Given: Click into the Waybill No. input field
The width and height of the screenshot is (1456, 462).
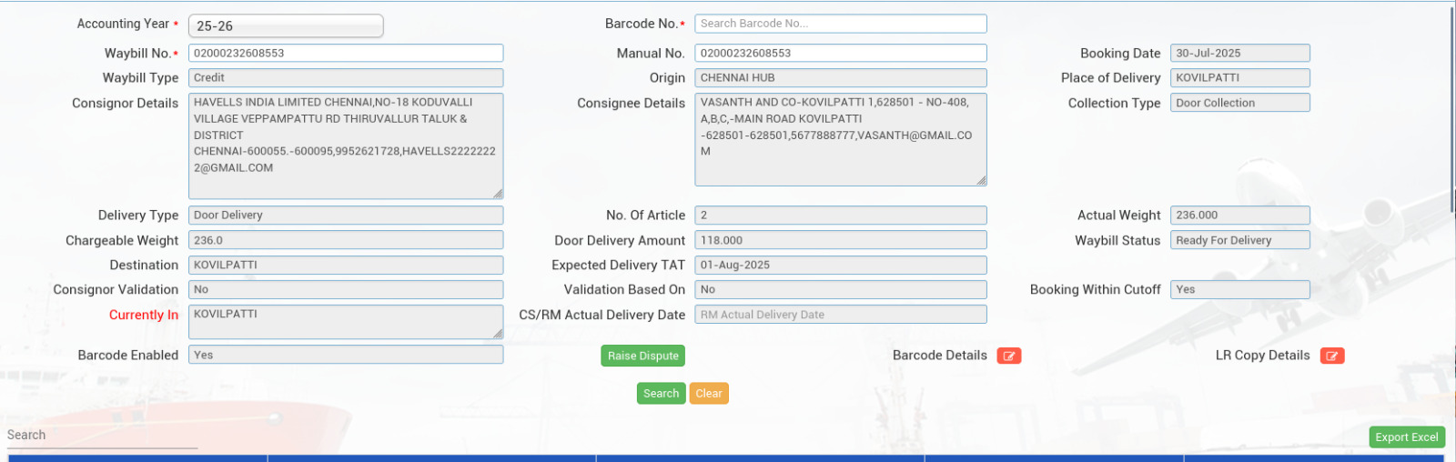Looking at the screenshot, I should pos(345,54).
